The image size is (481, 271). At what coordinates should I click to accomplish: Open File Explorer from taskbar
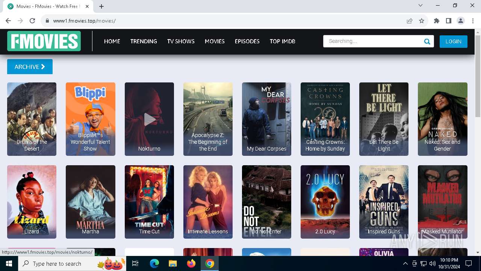pyautogui.click(x=172, y=263)
